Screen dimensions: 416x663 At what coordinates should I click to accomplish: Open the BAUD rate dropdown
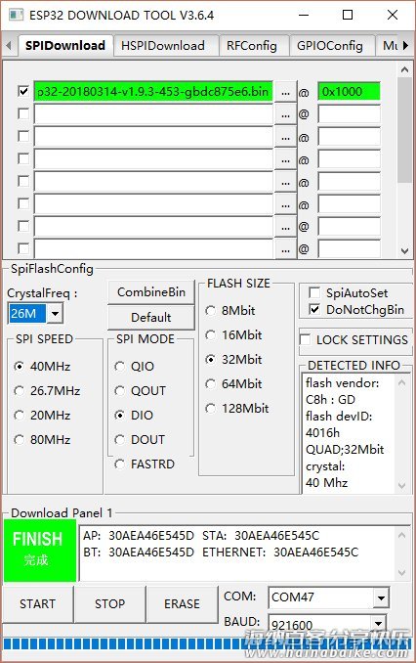click(x=379, y=623)
